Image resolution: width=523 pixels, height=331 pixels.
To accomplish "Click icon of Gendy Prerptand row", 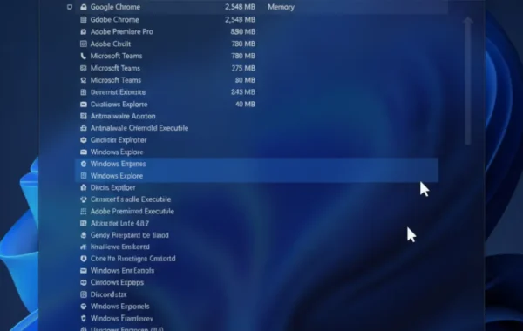I will pos(84,235).
